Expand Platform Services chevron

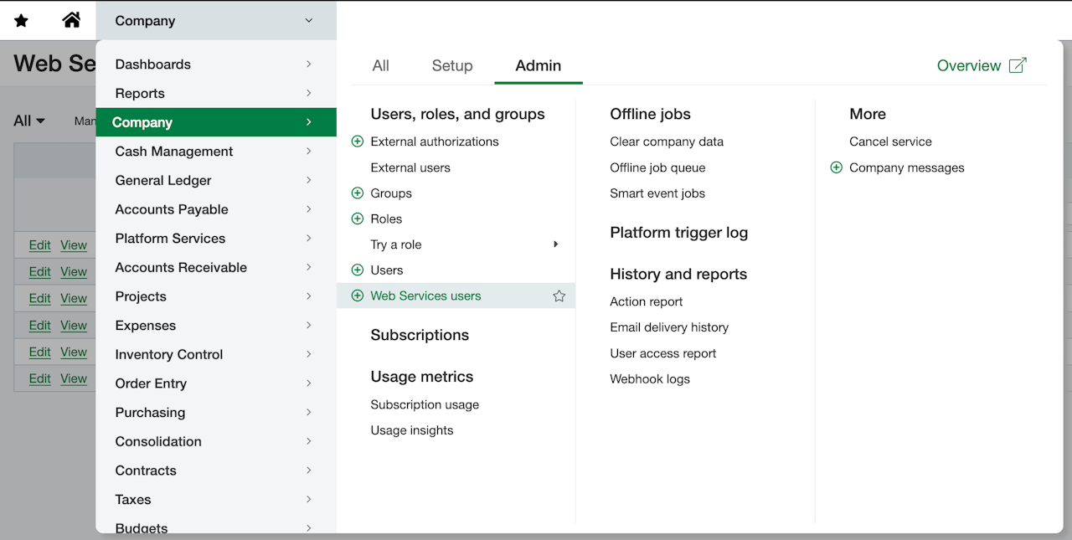(x=309, y=238)
